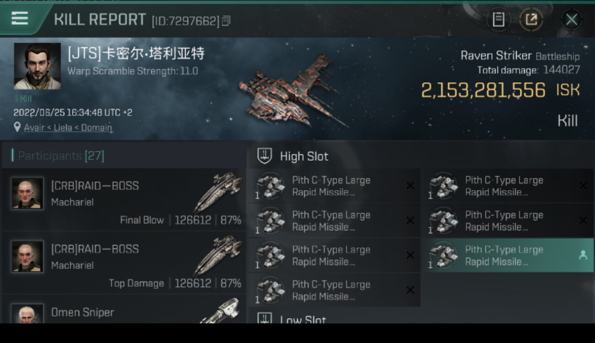Image resolution: width=595 pixels, height=343 pixels.
Task: Click the first Pith C-Type launcher in the left column
Action: [334, 186]
